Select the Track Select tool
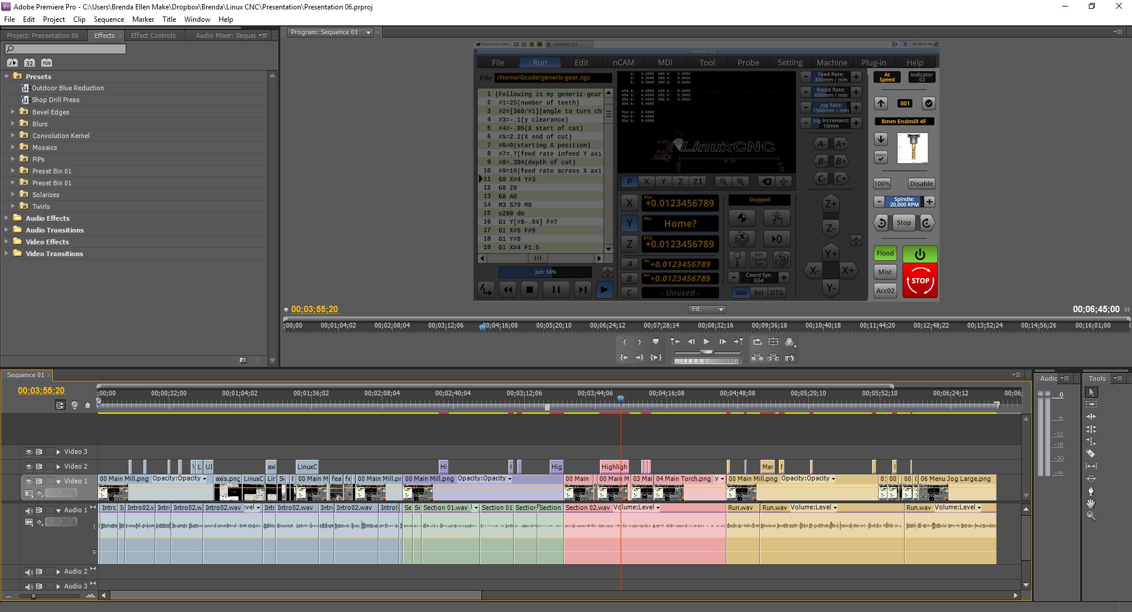Image resolution: width=1132 pixels, height=612 pixels. tap(1091, 404)
